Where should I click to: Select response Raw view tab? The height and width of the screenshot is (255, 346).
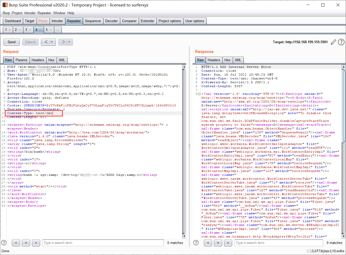[x=200, y=60]
